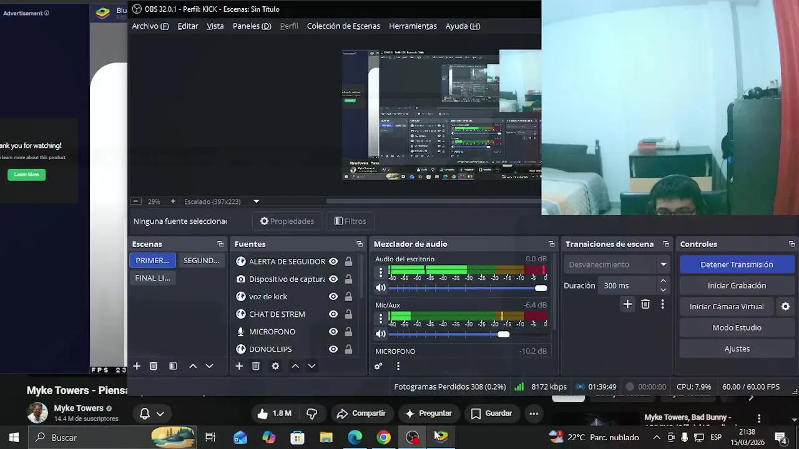Image resolution: width=799 pixels, height=449 pixels.
Task: Open the Ayuda menu
Action: tap(463, 26)
